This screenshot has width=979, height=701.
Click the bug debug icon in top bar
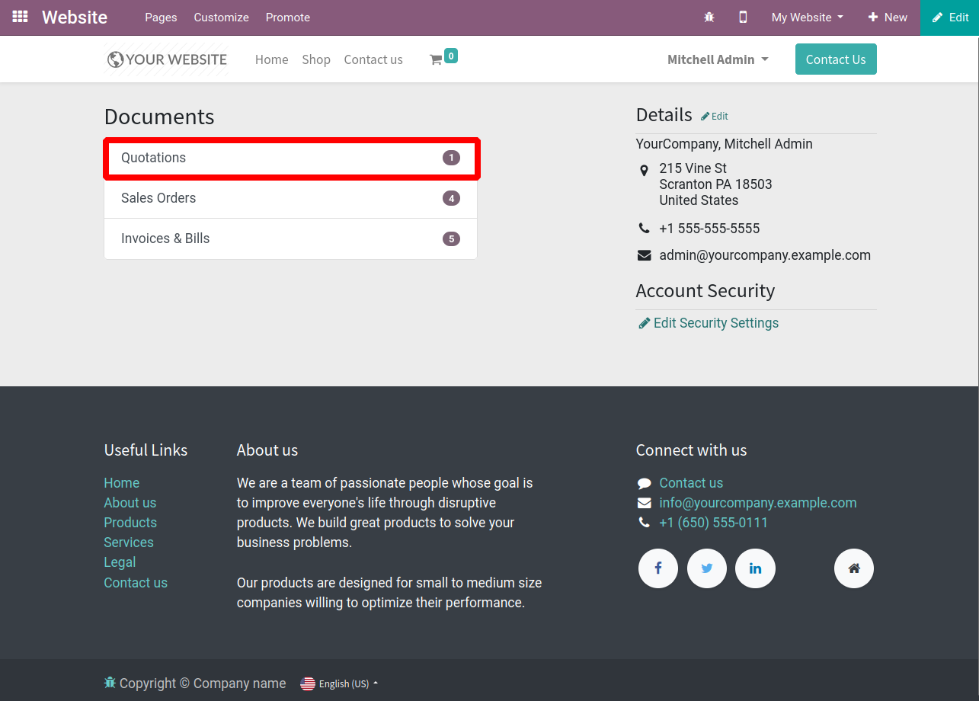pyautogui.click(x=709, y=17)
